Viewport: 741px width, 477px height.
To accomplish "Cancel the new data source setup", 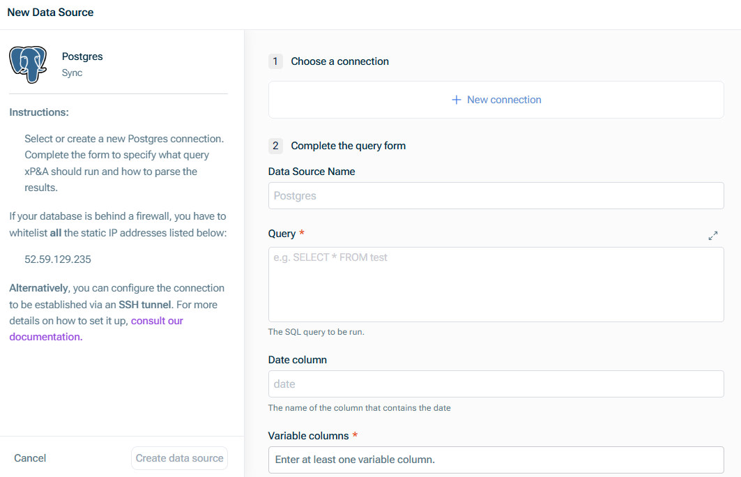I will click(x=30, y=458).
